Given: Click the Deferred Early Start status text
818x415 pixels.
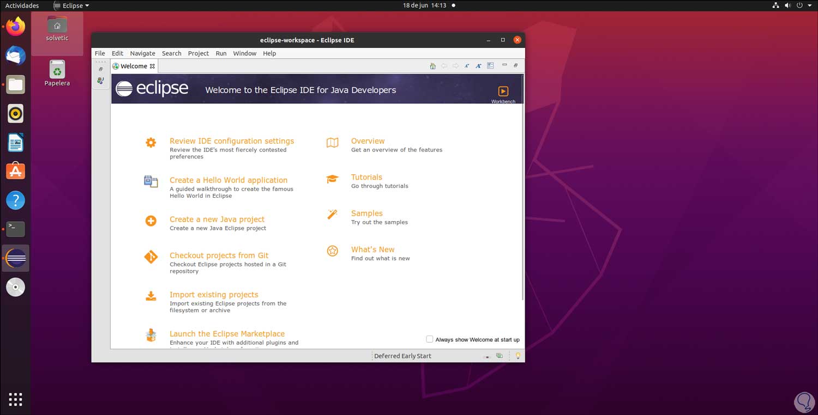Looking at the screenshot, I should click(x=402, y=356).
